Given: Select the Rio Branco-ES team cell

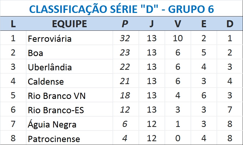Looking at the screenshot, I should pyautogui.click(x=56, y=110).
